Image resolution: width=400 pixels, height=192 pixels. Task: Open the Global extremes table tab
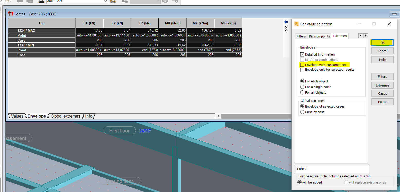click(x=65, y=116)
